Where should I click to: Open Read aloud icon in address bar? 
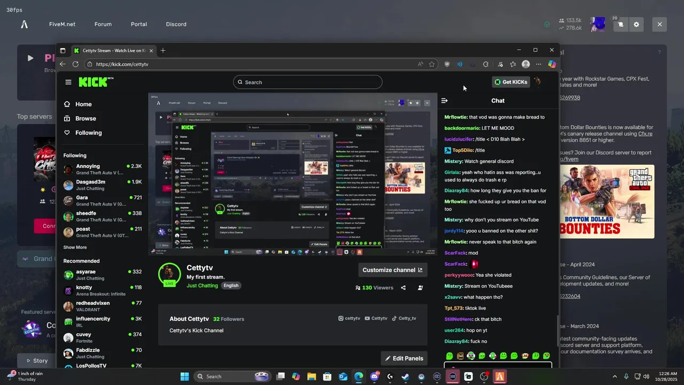click(x=421, y=64)
